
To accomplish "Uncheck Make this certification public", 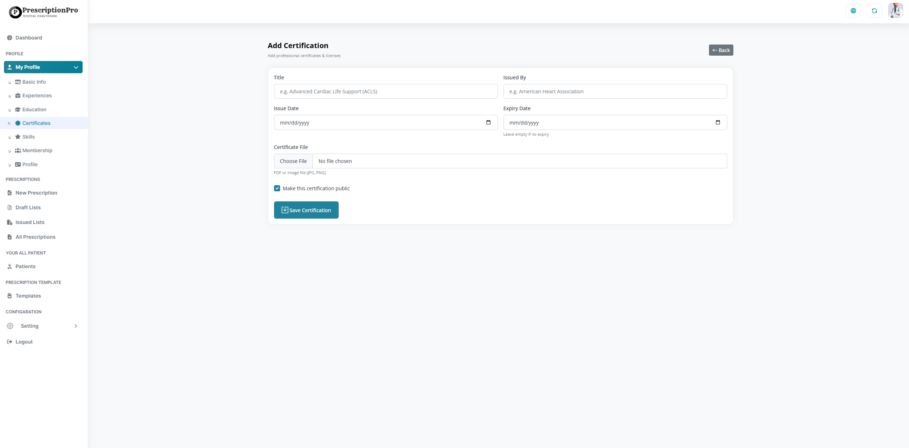I will click(277, 188).
